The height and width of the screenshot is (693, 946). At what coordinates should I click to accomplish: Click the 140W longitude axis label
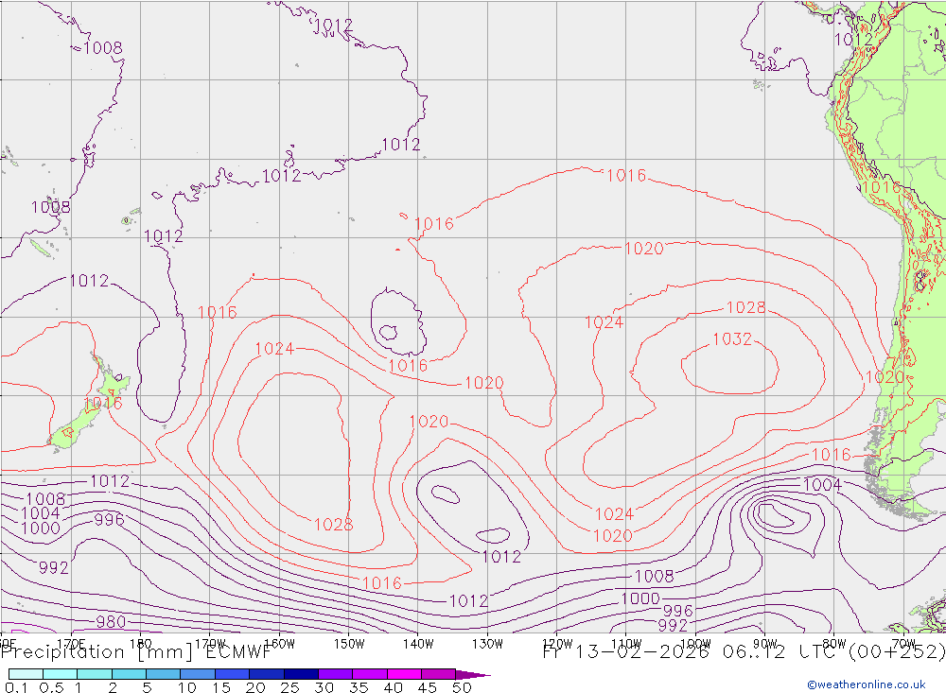(x=418, y=644)
